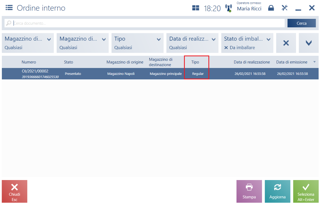Sort by Data di emissione column
The image size is (321, 205).
292,62
